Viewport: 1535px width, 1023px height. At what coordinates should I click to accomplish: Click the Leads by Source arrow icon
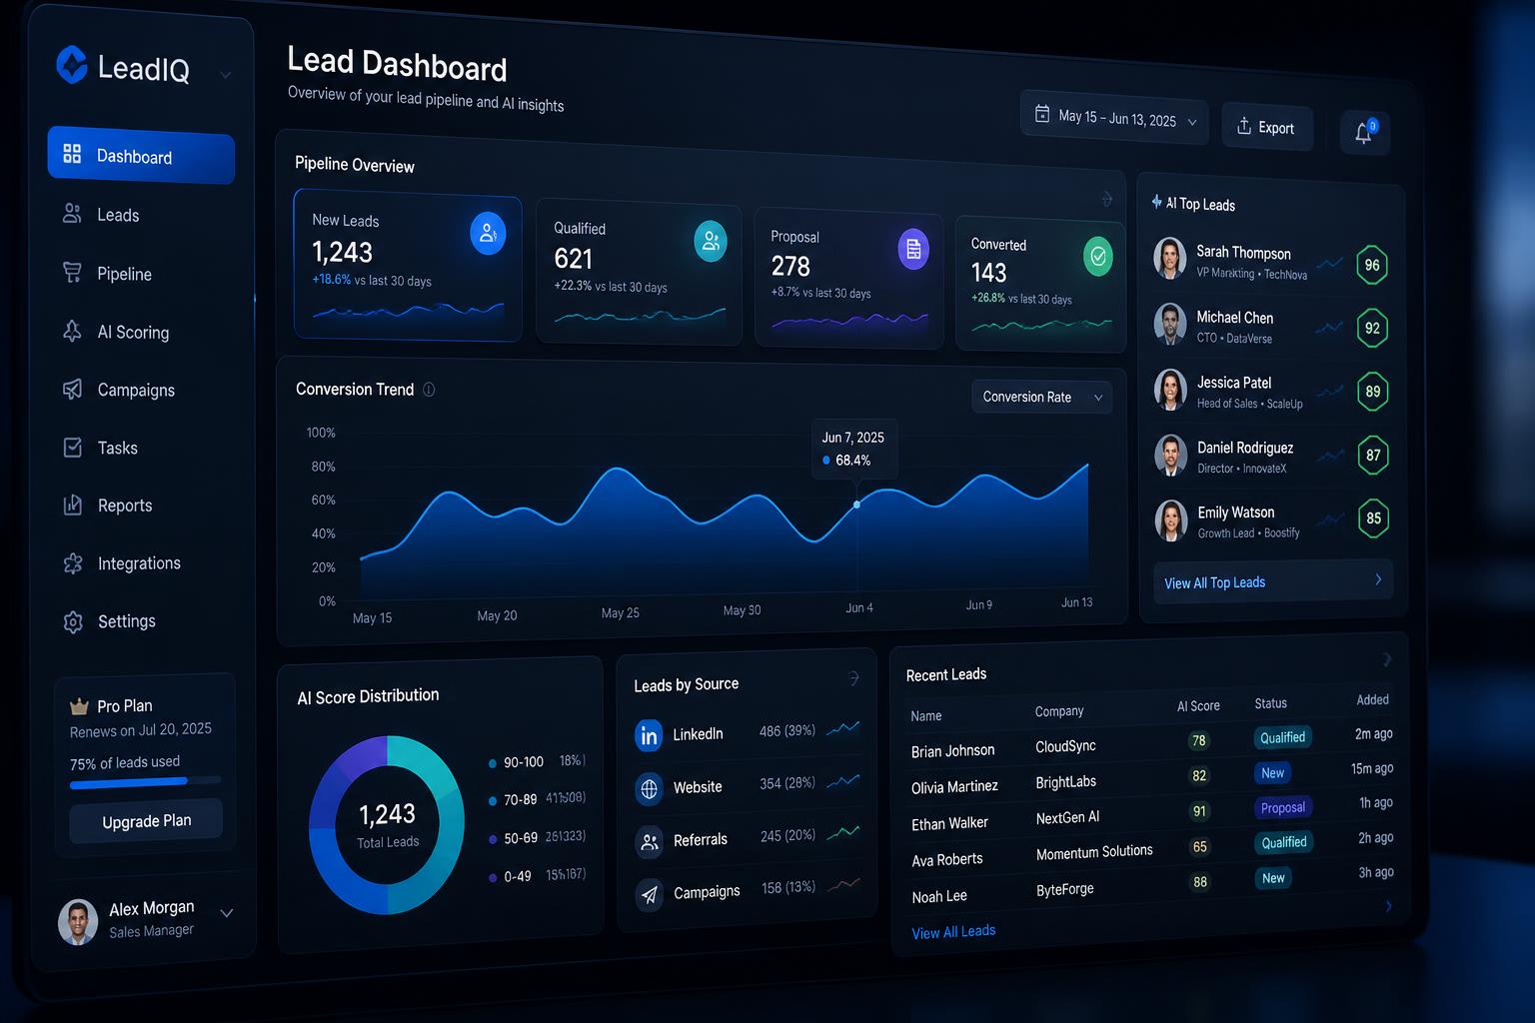(853, 678)
